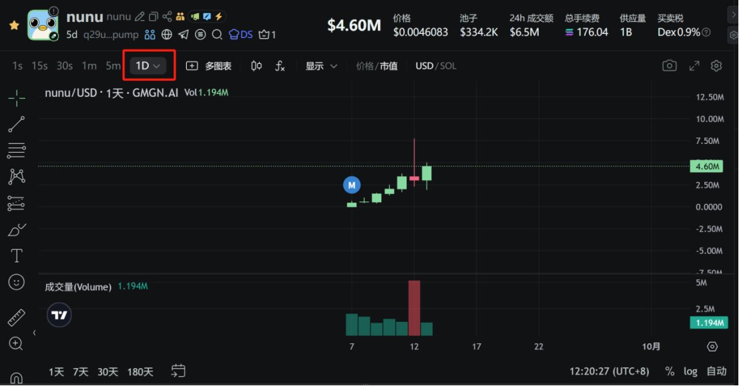Expand the chart to fullscreen
Image resolution: width=739 pixels, height=386 pixels.
tap(694, 66)
